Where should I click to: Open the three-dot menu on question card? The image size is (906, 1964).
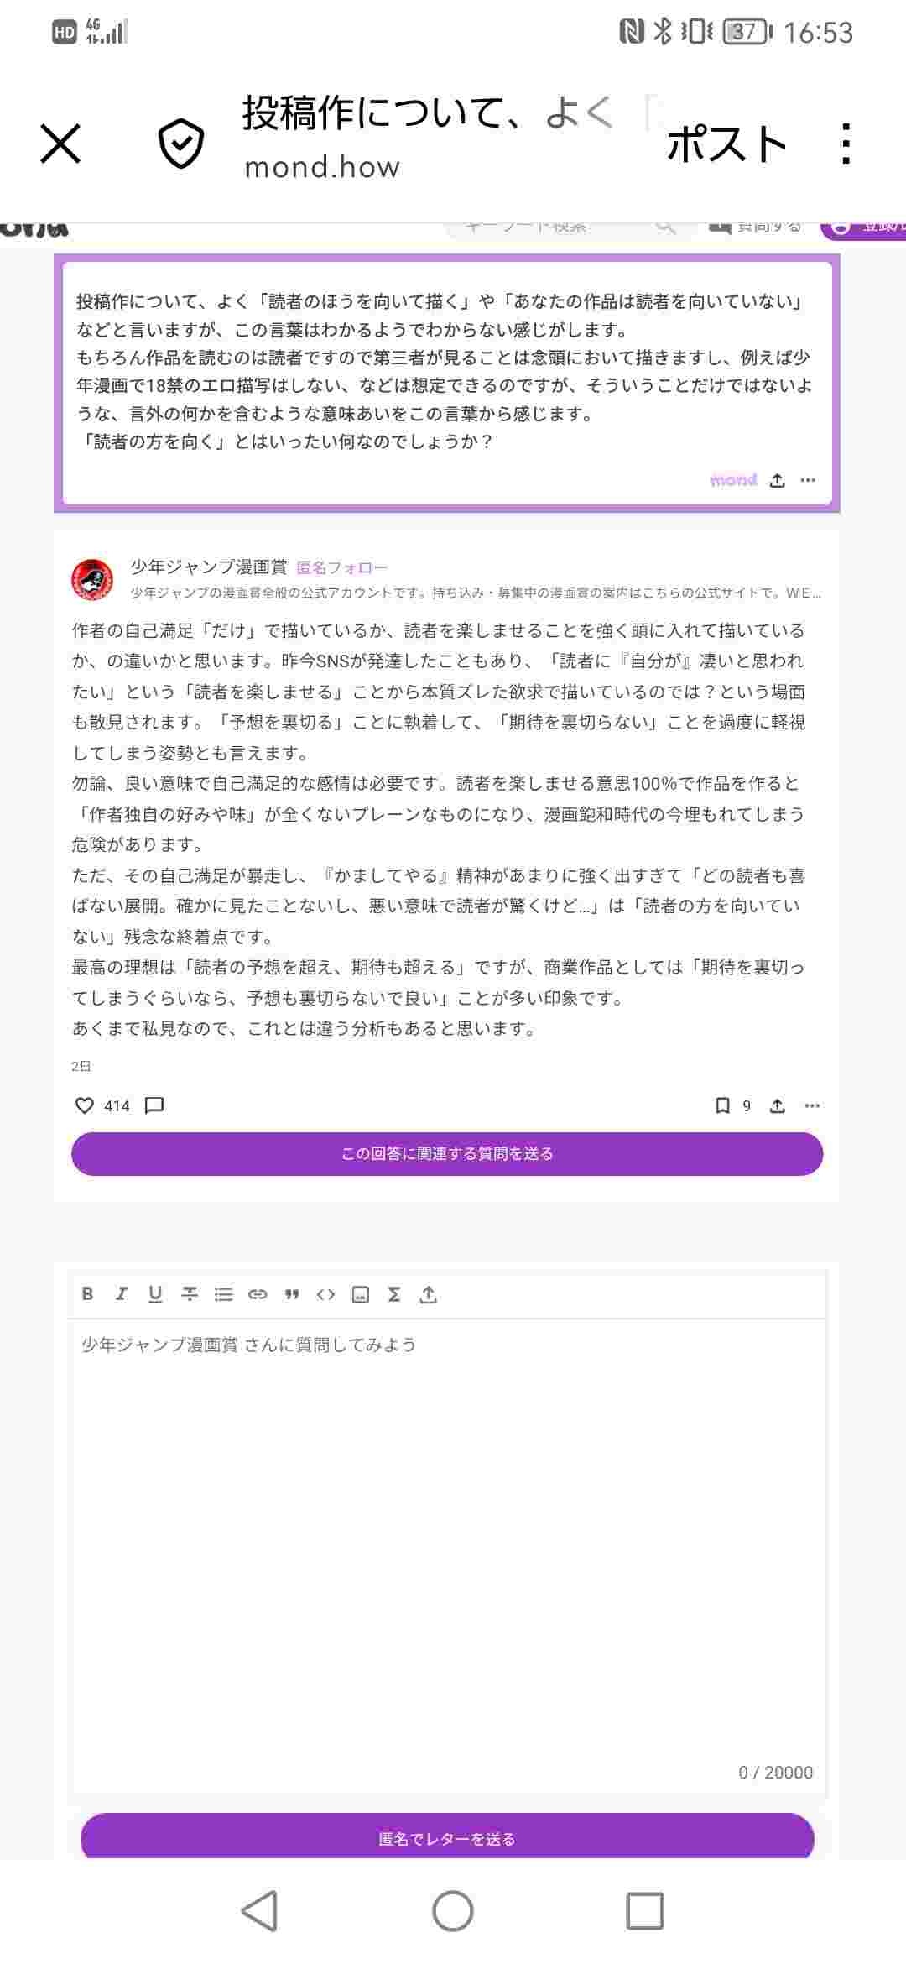tap(808, 480)
